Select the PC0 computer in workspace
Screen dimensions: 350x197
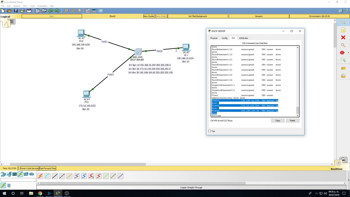(81, 33)
